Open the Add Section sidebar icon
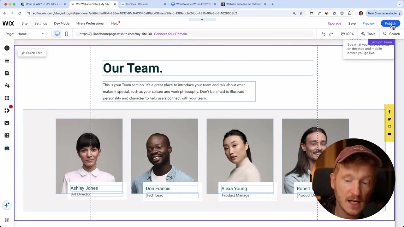 7,61
